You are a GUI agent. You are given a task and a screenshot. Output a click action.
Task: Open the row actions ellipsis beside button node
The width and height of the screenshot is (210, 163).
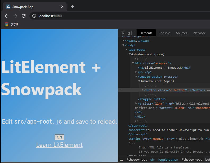pyautogui.click(x=120, y=90)
